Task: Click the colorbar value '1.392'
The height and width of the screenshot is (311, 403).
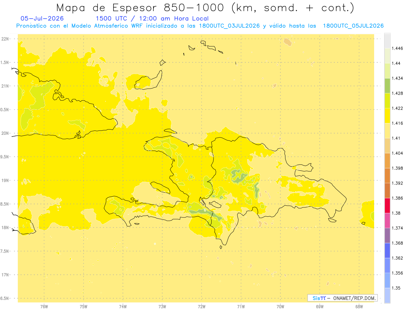Action: click(397, 183)
